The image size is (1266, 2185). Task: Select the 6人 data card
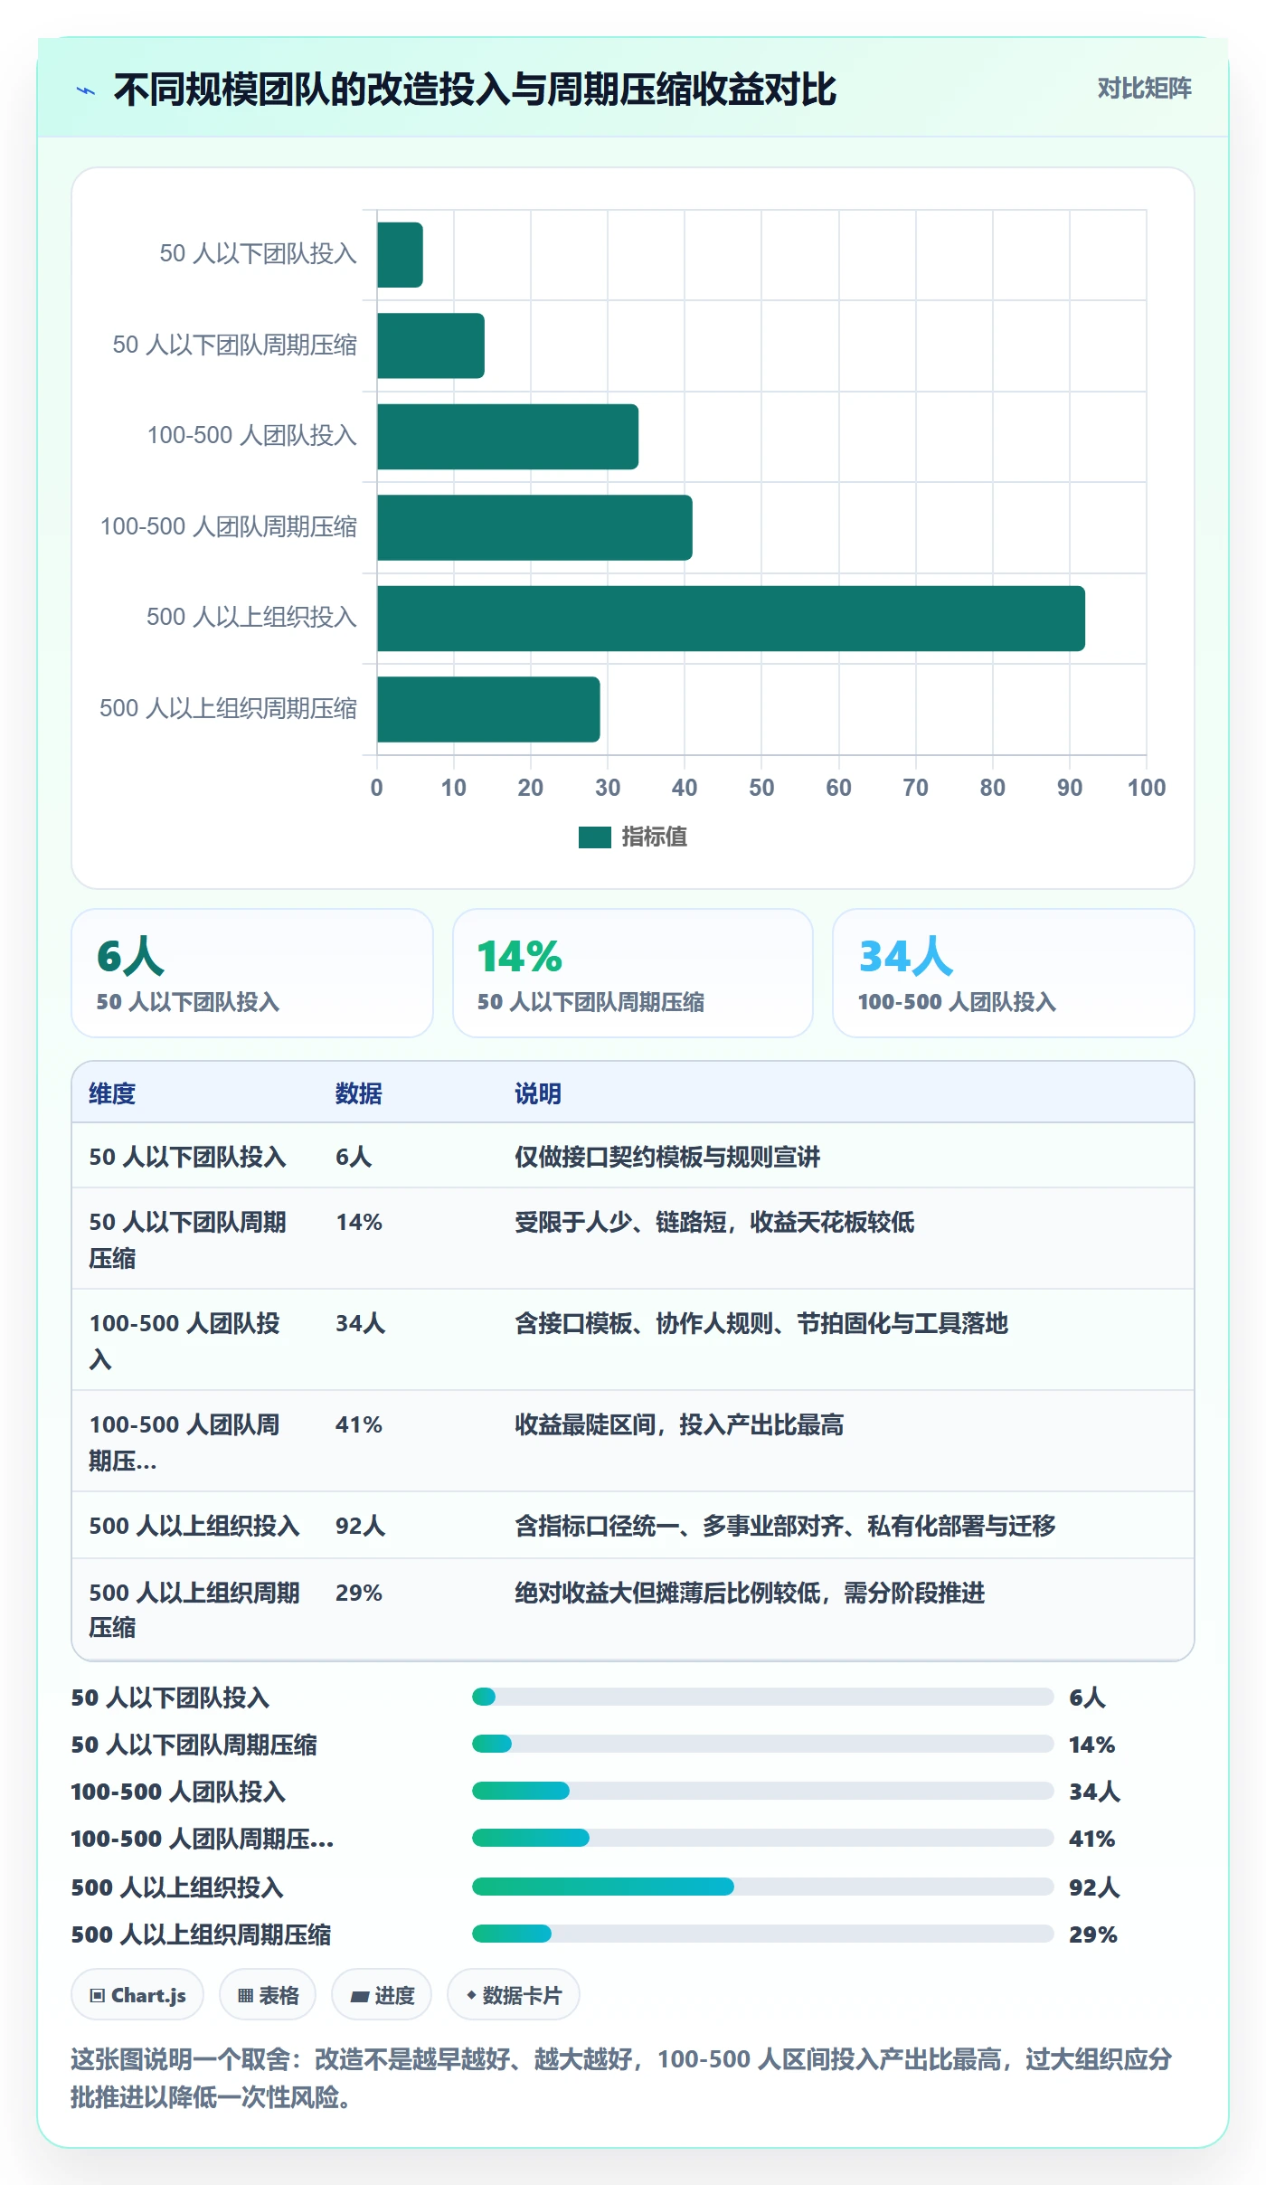252,973
